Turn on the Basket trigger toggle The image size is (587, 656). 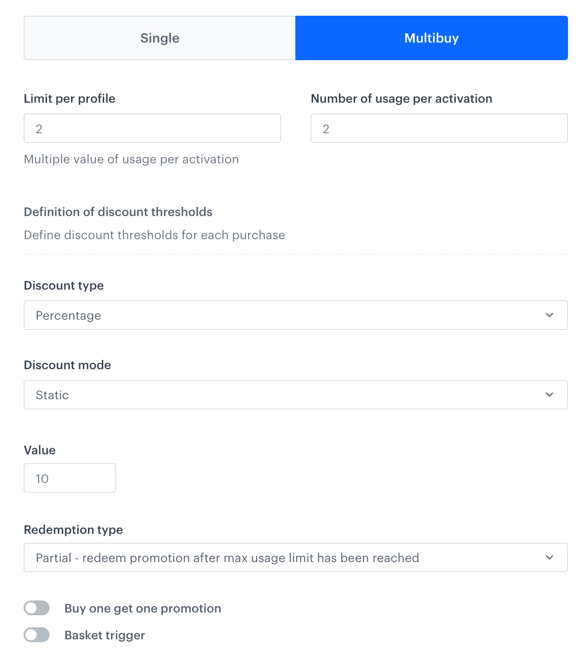click(37, 635)
